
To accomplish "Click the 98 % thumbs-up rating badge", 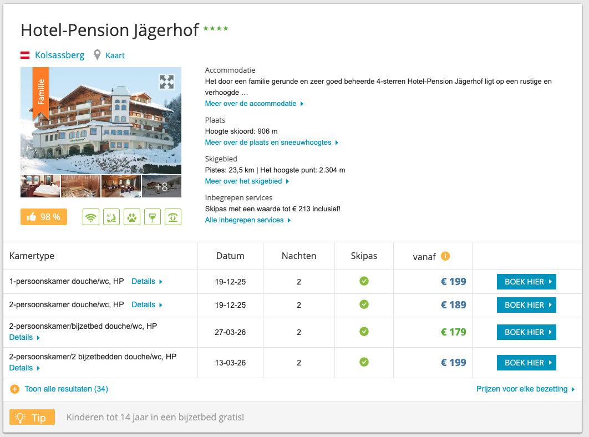I will (44, 217).
